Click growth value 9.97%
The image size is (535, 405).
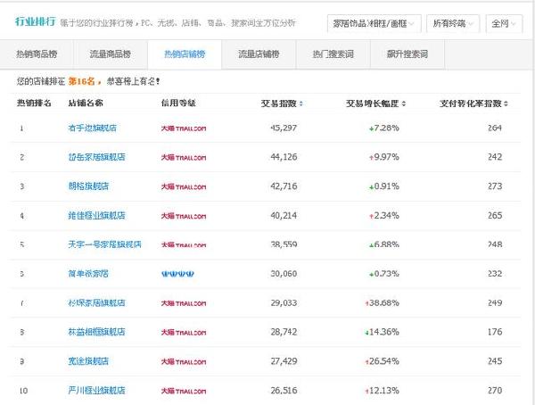tap(386, 157)
